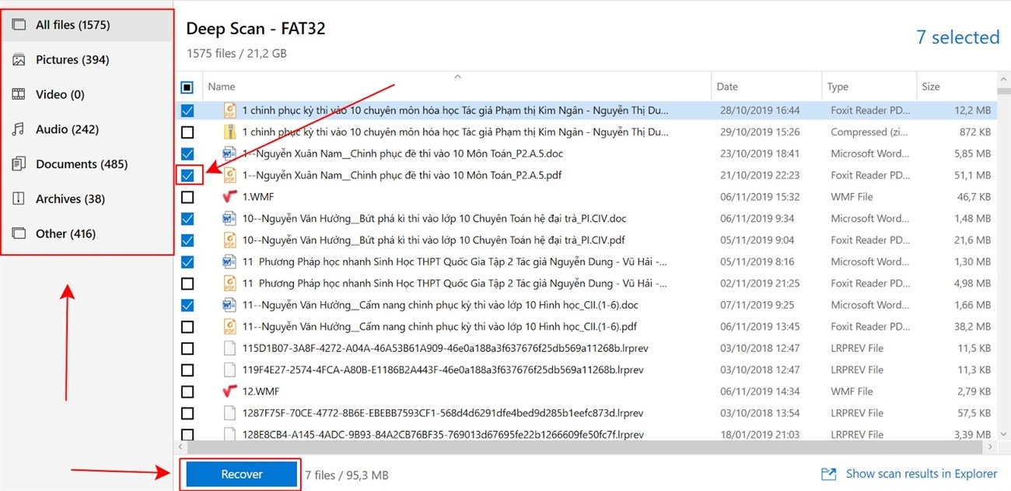Check the 115D1B07 lrprev file checkbox
Image resolution: width=1011 pixels, height=491 pixels.
coord(187,349)
